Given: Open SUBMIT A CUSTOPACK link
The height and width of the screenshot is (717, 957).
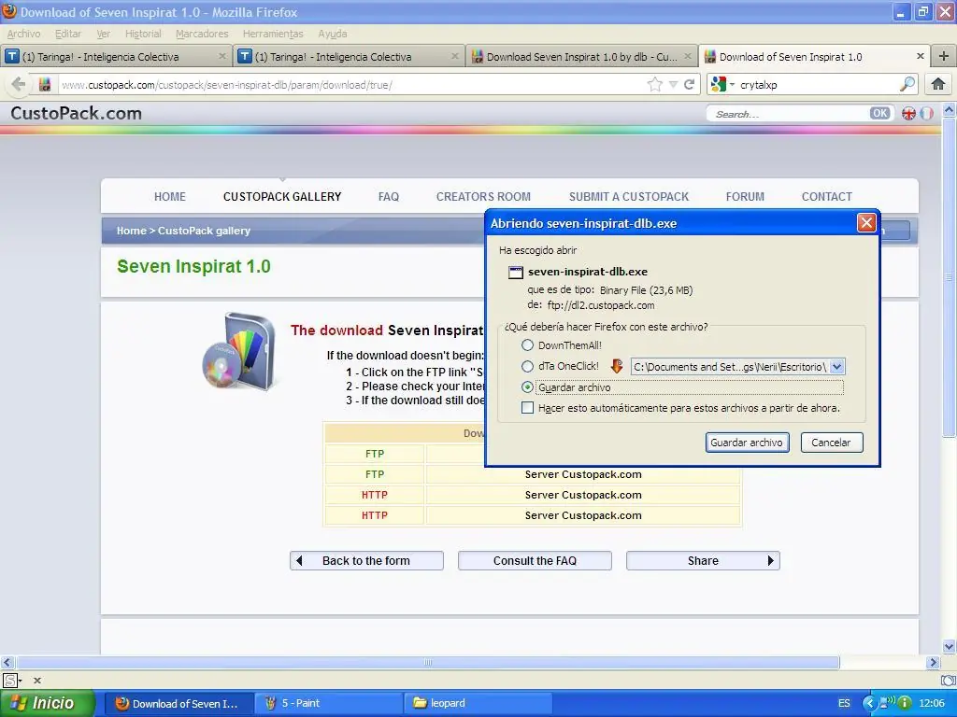Looking at the screenshot, I should (x=629, y=196).
